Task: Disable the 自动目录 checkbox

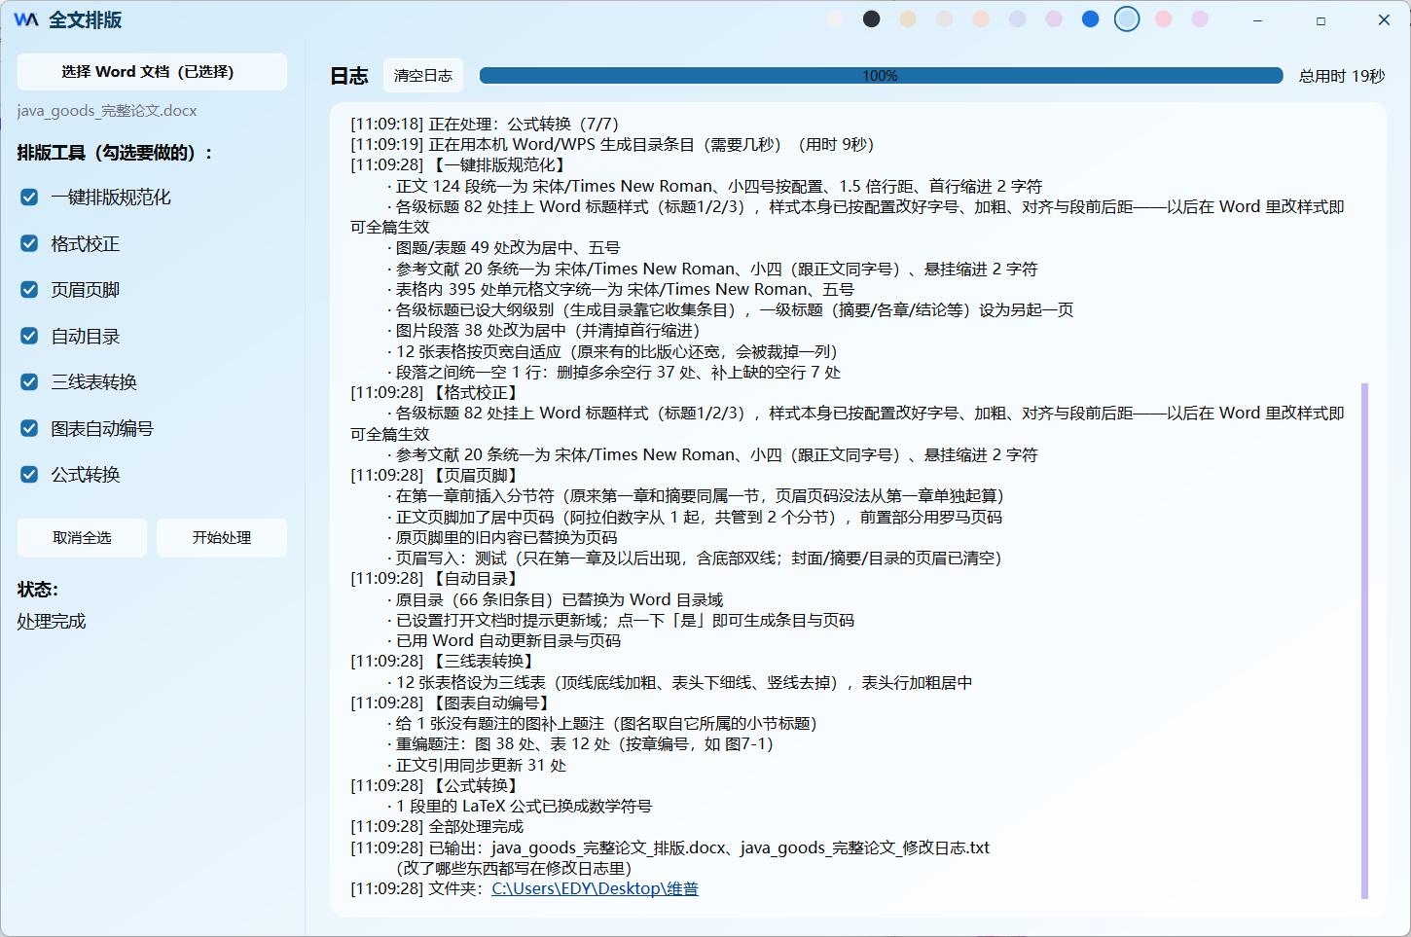Action: (29, 337)
